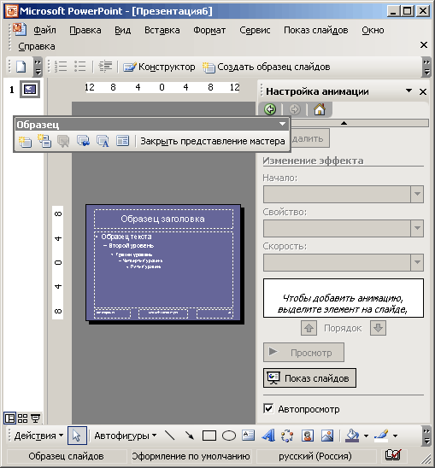435x468 pixels.
Task: Select the Arrow drawing tool
Action: pyautogui.click(x=190, y=436)
